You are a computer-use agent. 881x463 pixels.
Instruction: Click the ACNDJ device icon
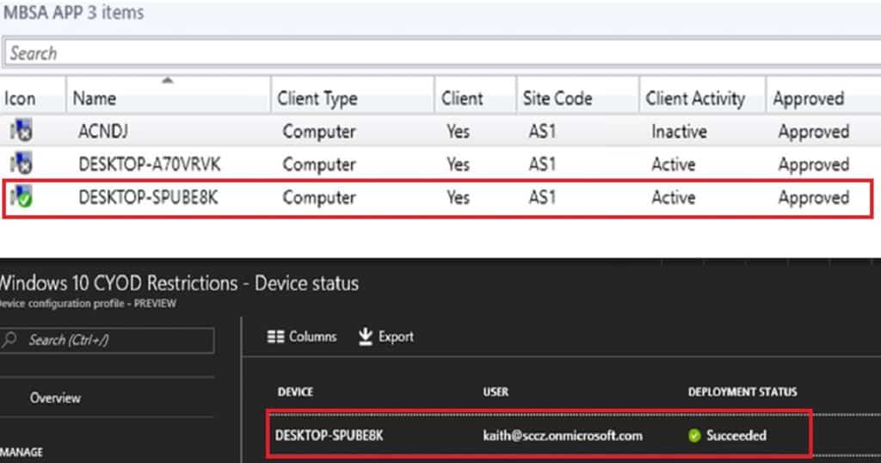(20, 132)
